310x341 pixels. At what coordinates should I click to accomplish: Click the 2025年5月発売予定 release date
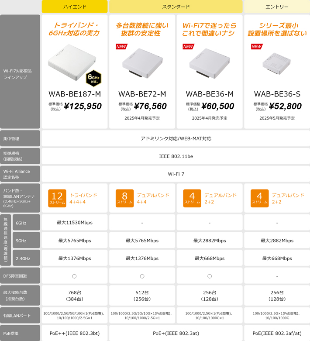pos(277,118)
